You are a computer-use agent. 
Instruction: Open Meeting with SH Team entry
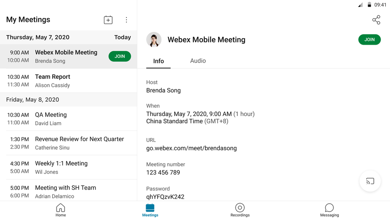pyautogui.click(x=68, y=191)
